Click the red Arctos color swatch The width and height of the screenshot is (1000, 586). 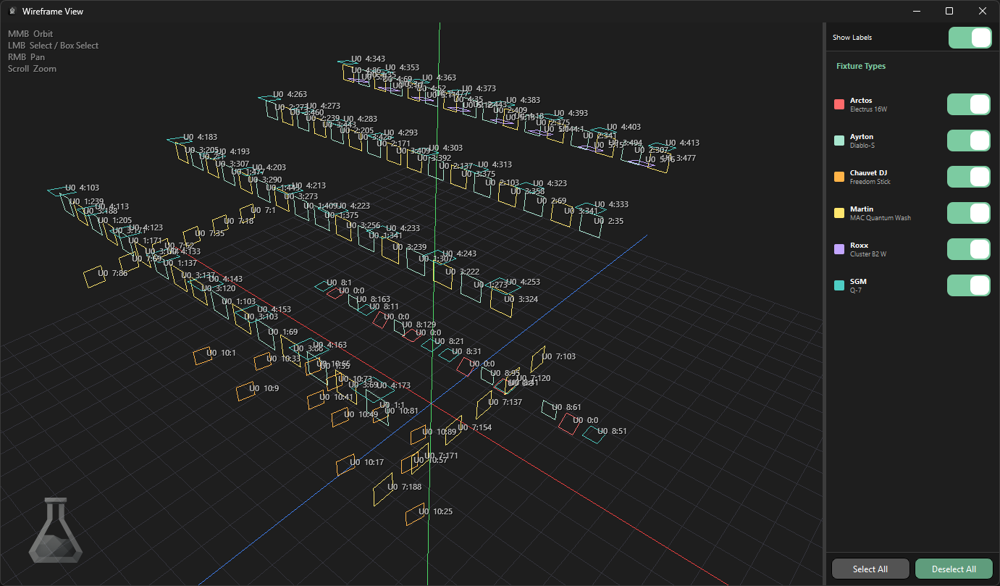(x=839, y=104)
